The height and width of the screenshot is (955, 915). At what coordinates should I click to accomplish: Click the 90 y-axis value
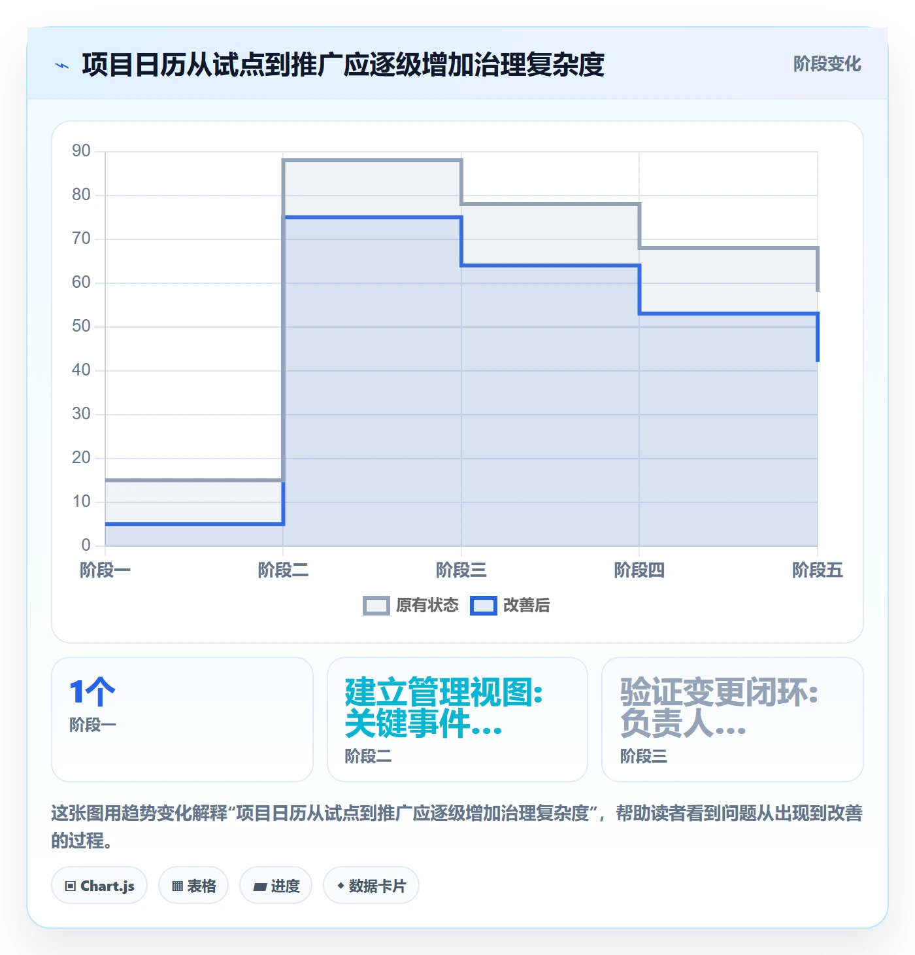(81, 151)
